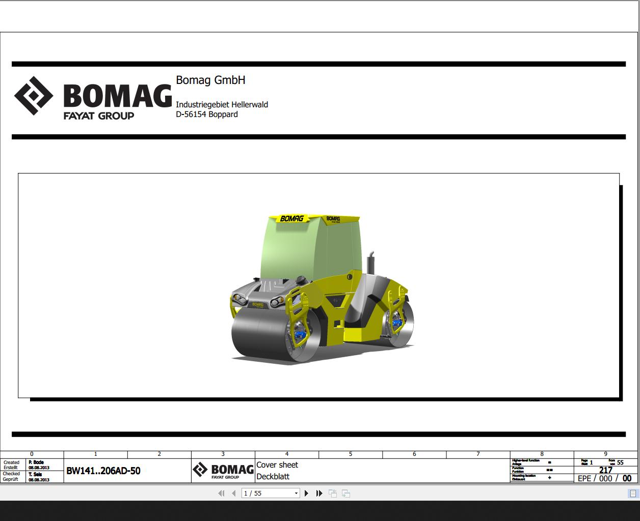Click column marker 8 in the footer ruler
The width and height of the screenshot is (640, 521).
542,454
